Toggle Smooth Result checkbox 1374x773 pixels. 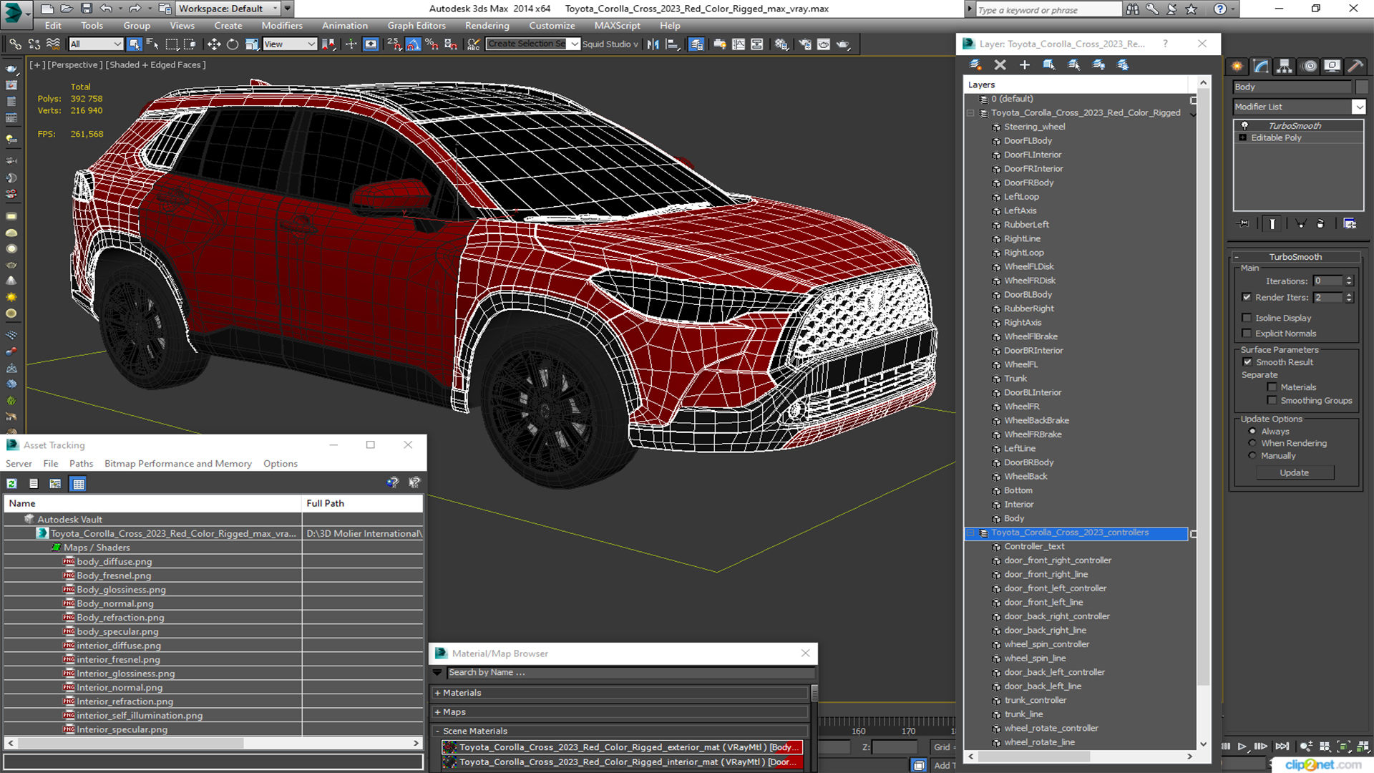pos(1247,362)
